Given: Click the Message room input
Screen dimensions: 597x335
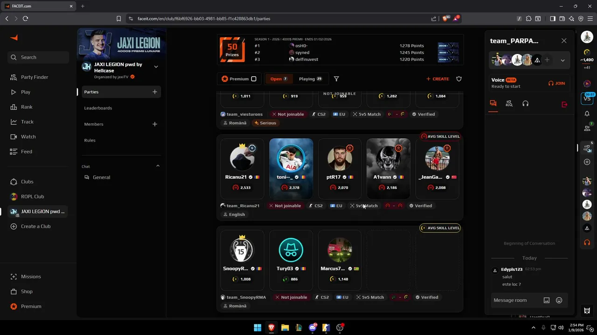Looking at the screenshot, I should [x=516, y=300].
